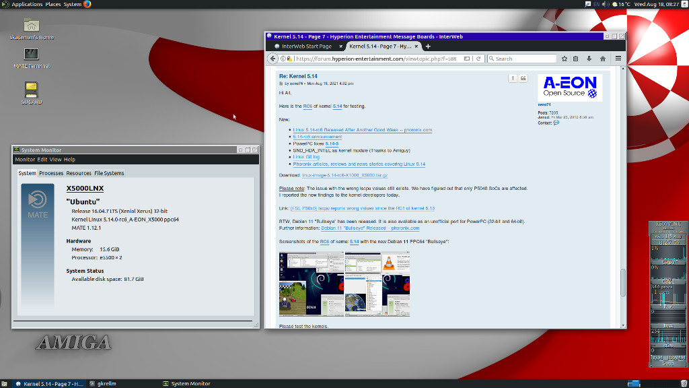Launch MATE Terminal from desktop icon

click(x=32, y=58)
